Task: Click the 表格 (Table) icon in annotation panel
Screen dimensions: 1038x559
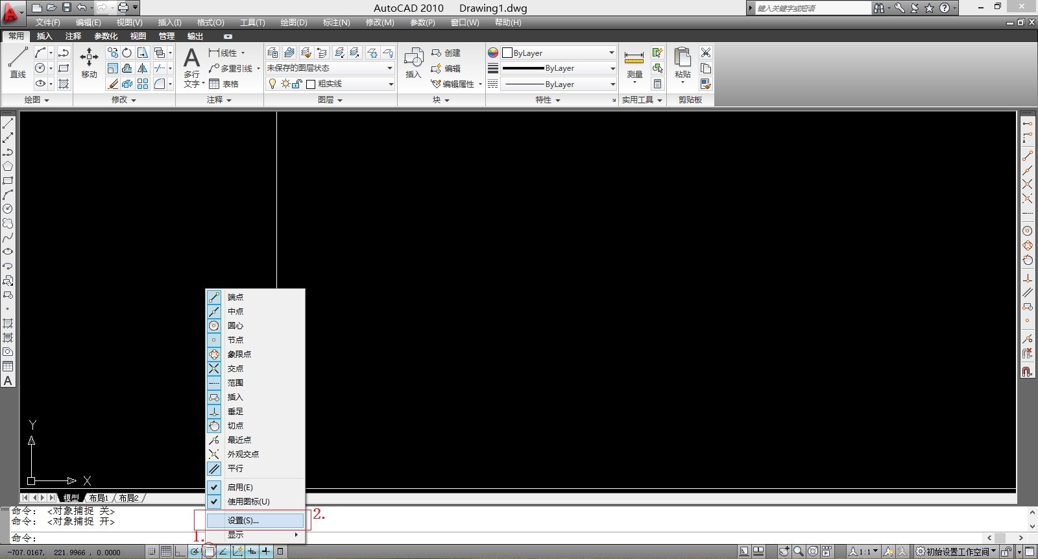Action: point(224,84)
